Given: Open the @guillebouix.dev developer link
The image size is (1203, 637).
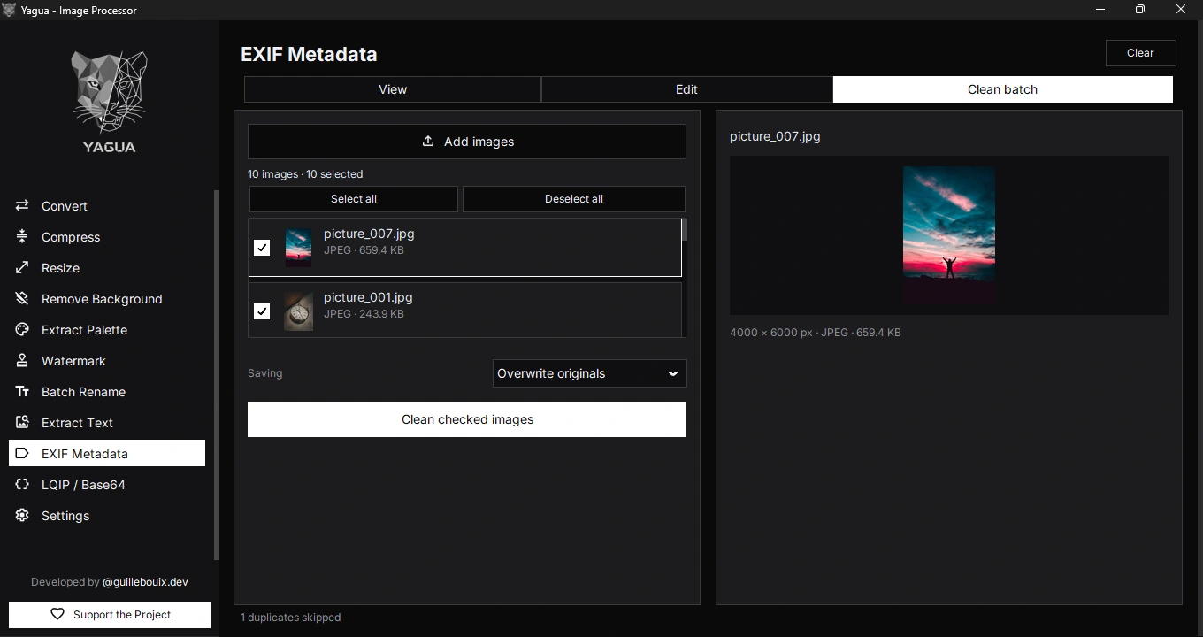Looking at the screenshot, I should 145,582.
